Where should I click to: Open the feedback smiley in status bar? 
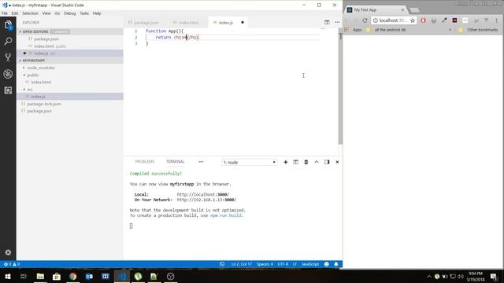(327, 264)
